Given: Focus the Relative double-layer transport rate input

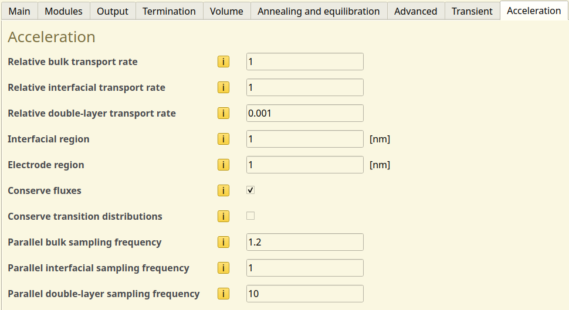Looking at the screenshot, I should [304, 113].
